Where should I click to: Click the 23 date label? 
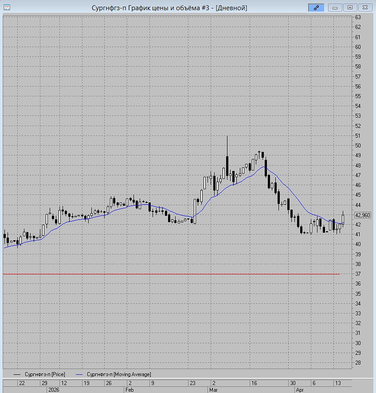(x=192, y=383)
